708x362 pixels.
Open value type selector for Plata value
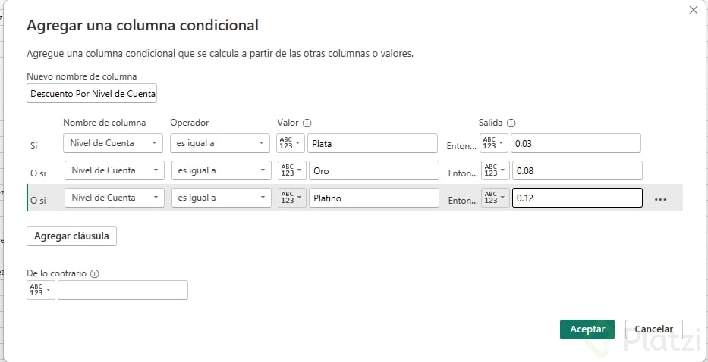(x=291, y=144)
